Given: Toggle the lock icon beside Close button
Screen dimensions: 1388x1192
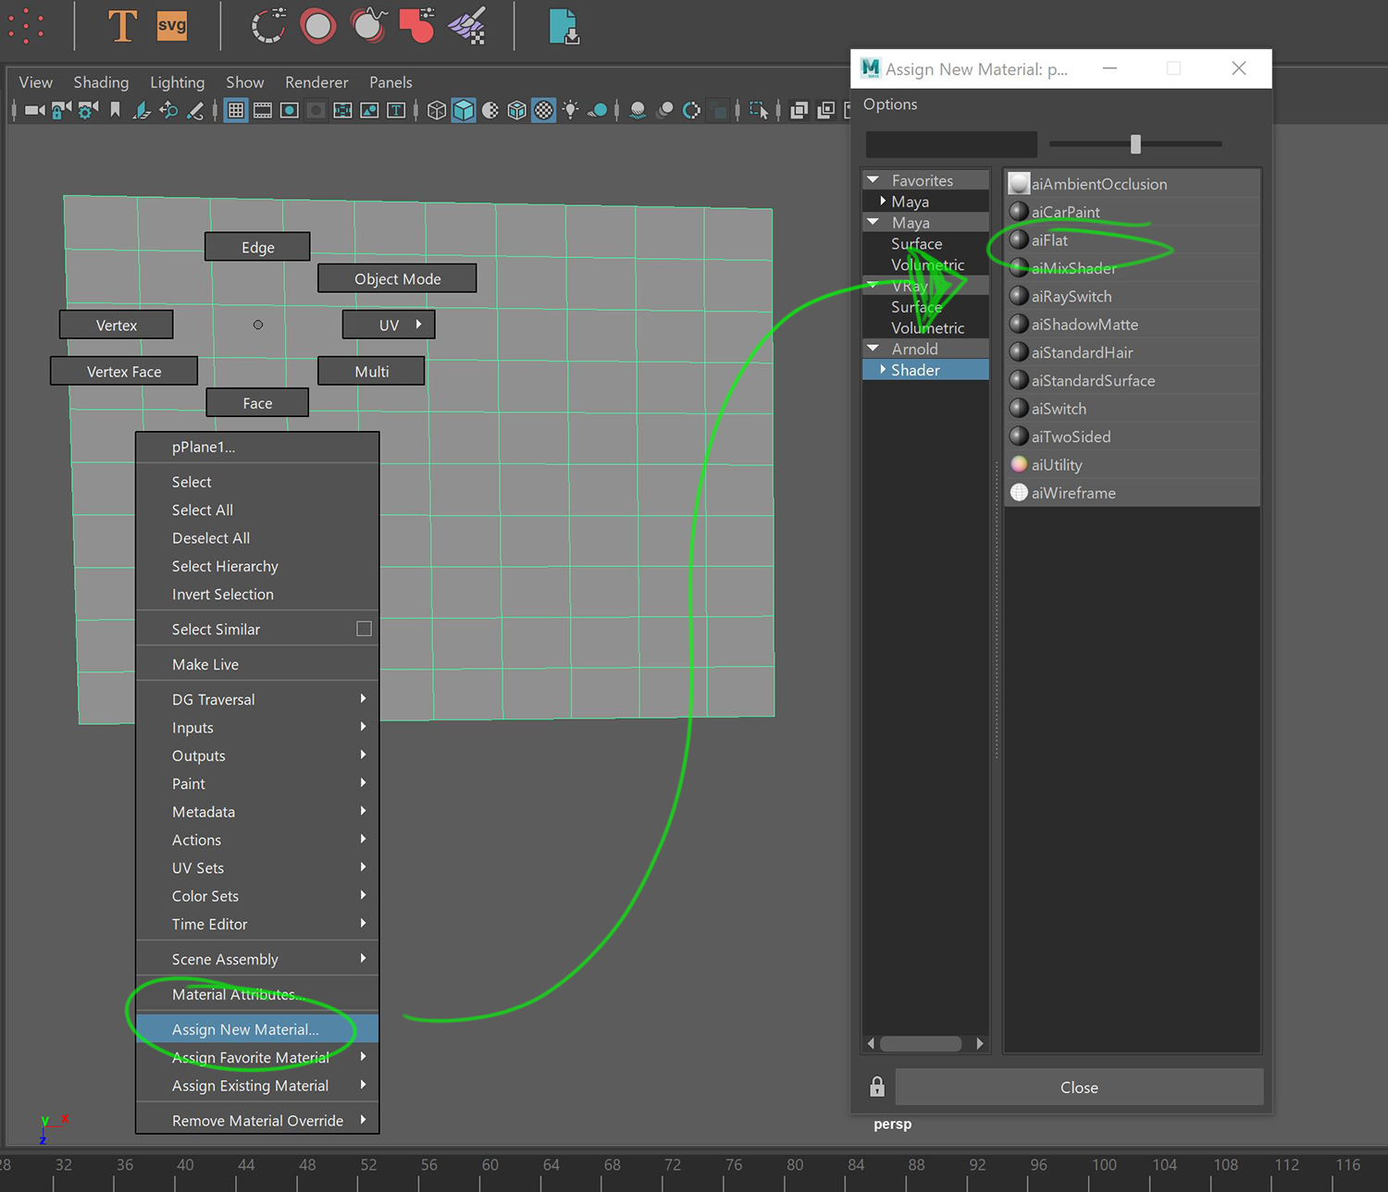Looking at the screenshot, I should (877, 1087).
